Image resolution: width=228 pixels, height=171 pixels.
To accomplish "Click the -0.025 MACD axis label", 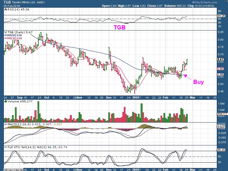I will click(222, 133).
